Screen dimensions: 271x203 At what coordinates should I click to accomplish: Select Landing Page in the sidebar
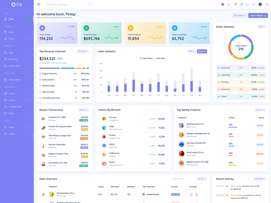[x=17, y=107]
